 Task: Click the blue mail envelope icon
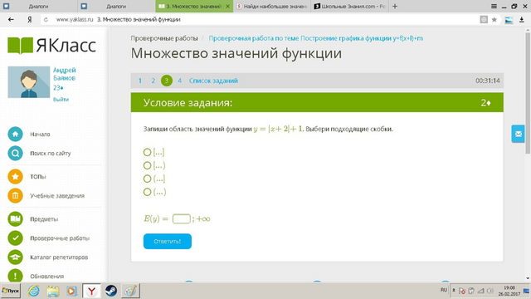[518, 134]
